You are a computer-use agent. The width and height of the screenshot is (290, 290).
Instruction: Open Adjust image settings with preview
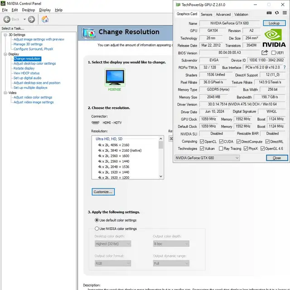[39, 39]
